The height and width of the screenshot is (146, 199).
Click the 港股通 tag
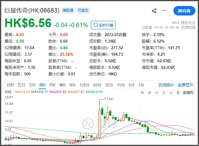(68, 10)
